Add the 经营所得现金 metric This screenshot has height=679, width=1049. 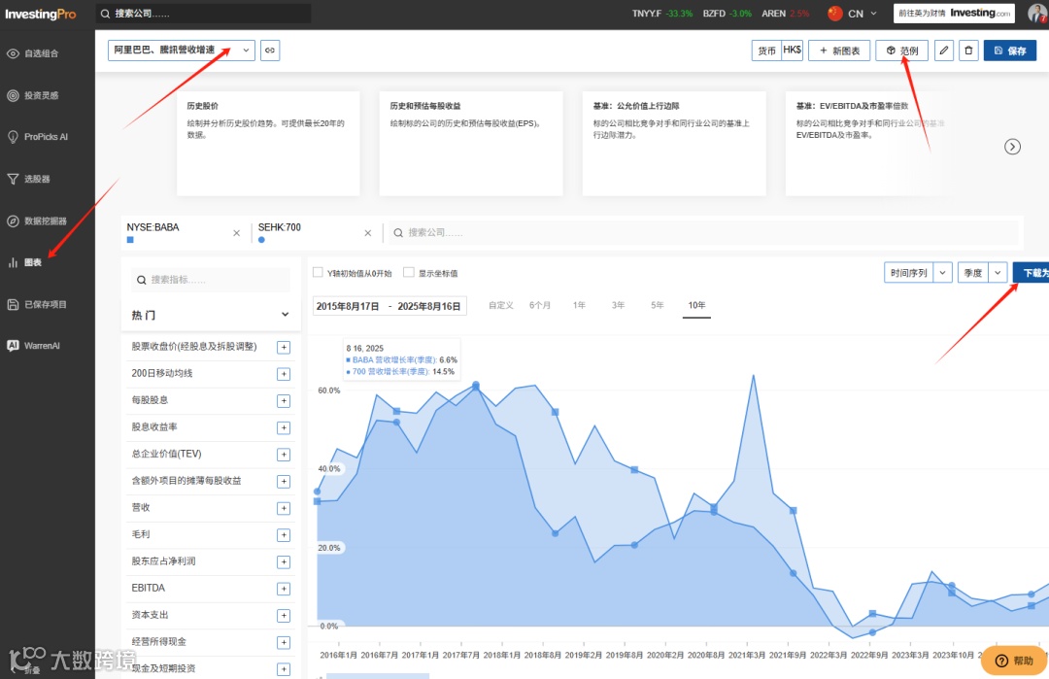pyautogui.click(x=284, y=642)
